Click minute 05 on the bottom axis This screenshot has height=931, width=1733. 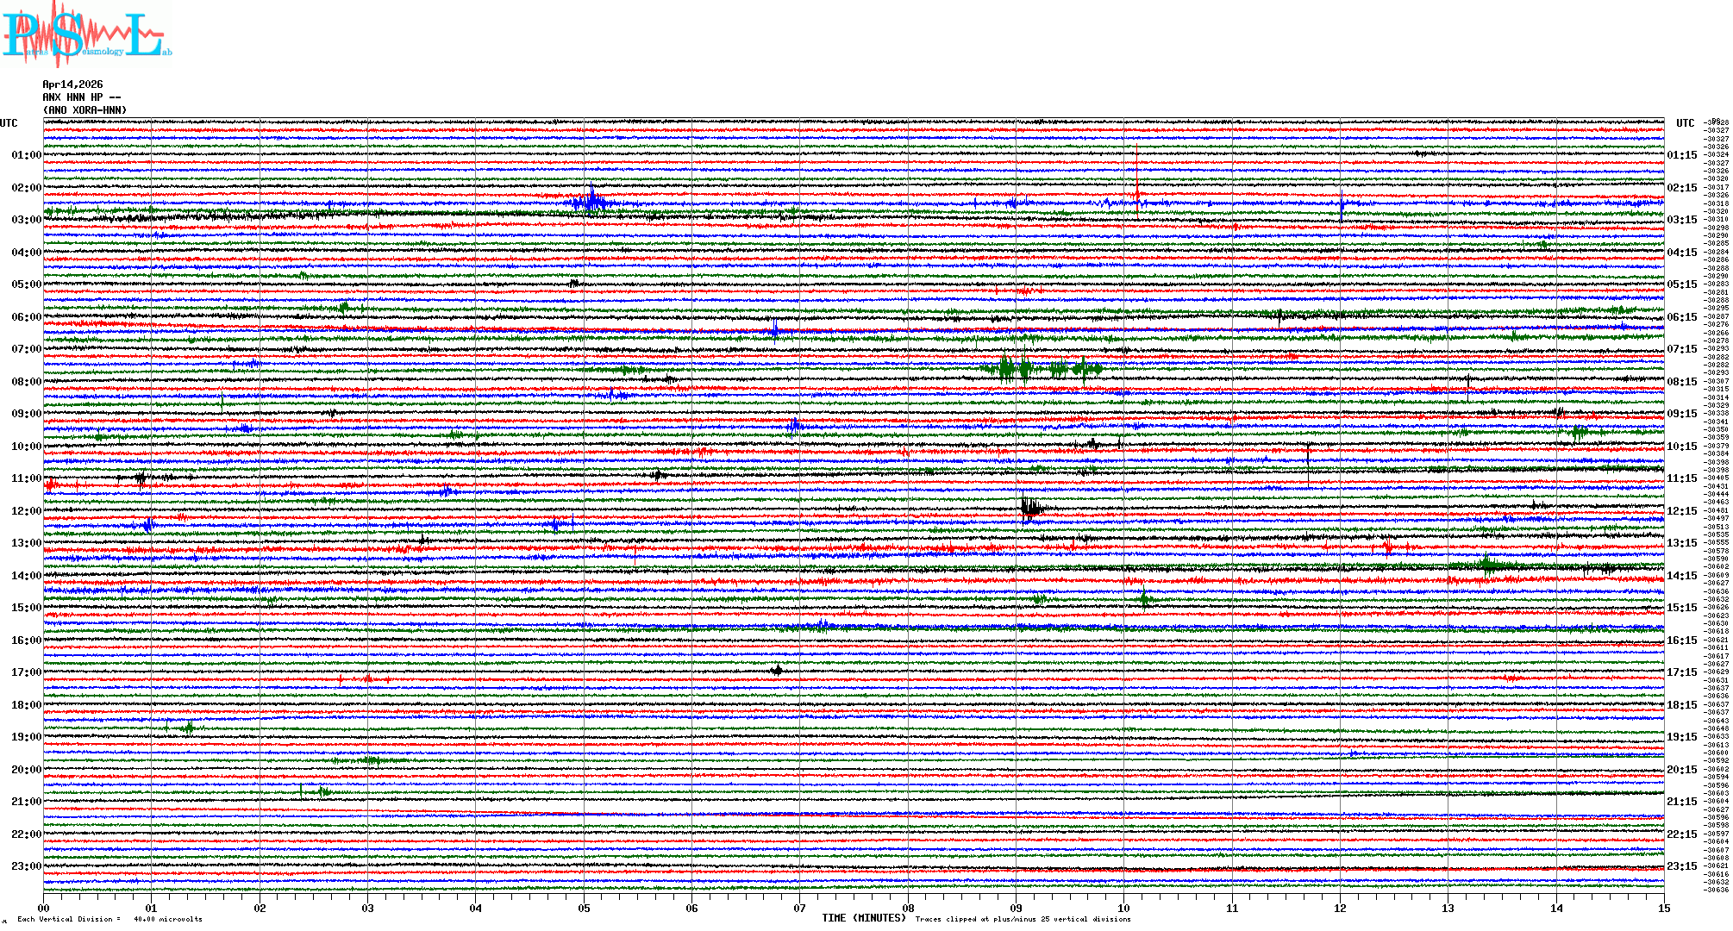[x=584, y=908]
